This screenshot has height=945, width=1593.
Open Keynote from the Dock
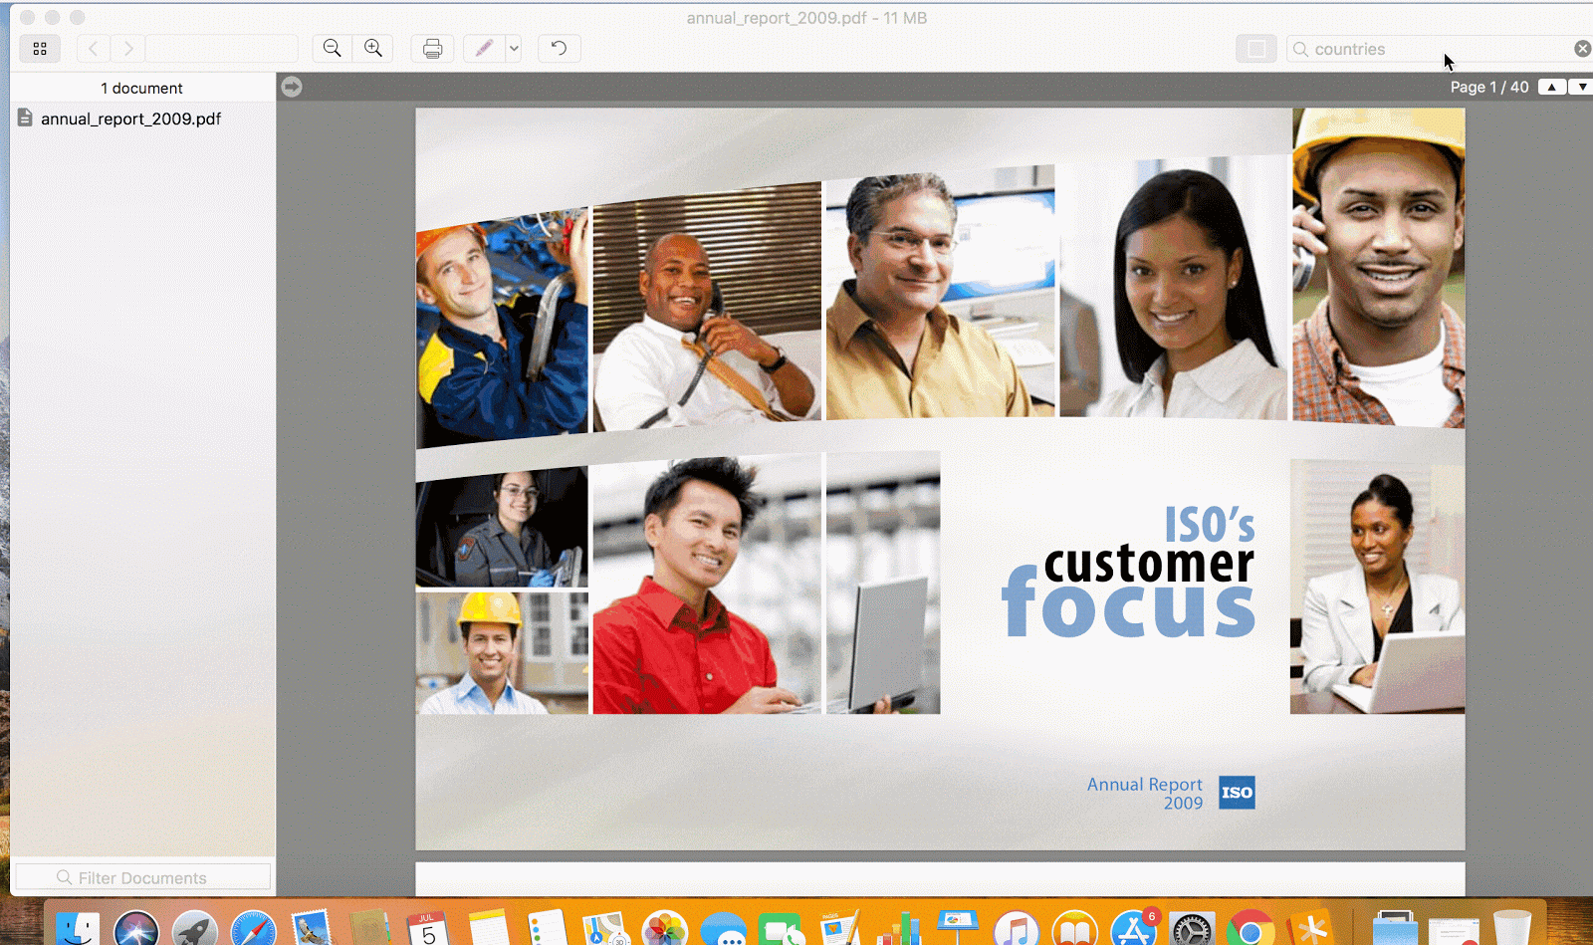(x=958, y=929)
